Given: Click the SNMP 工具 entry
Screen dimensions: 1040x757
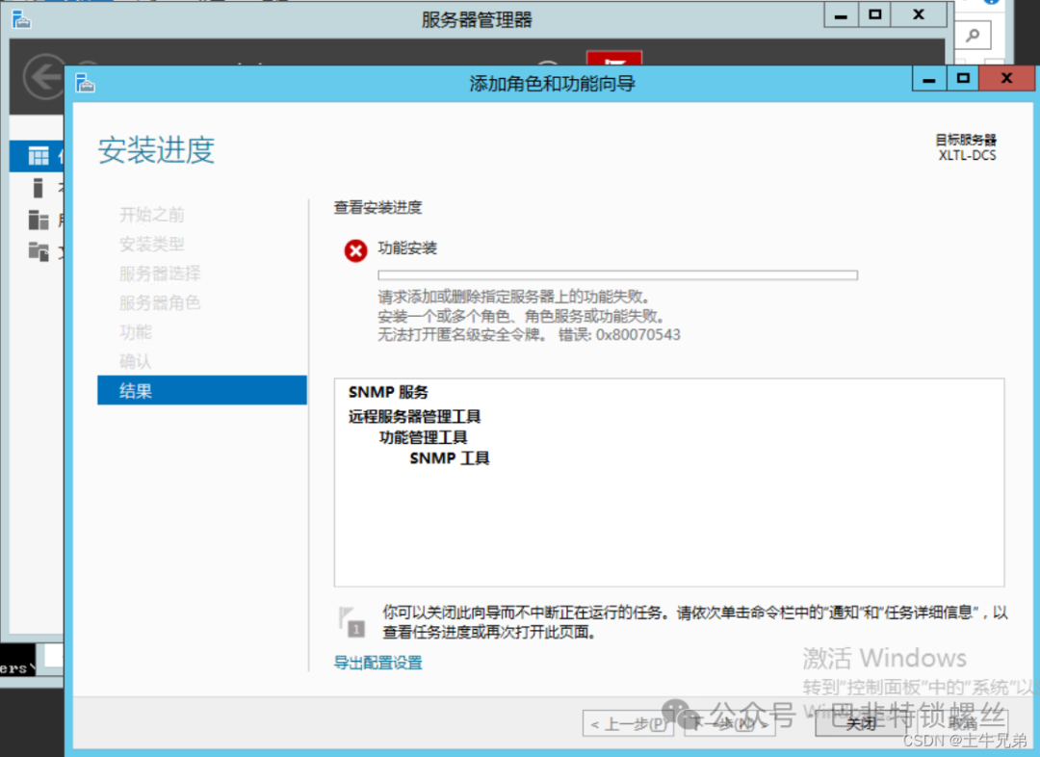Looking at the screenshot, I should tap(450, 458).
